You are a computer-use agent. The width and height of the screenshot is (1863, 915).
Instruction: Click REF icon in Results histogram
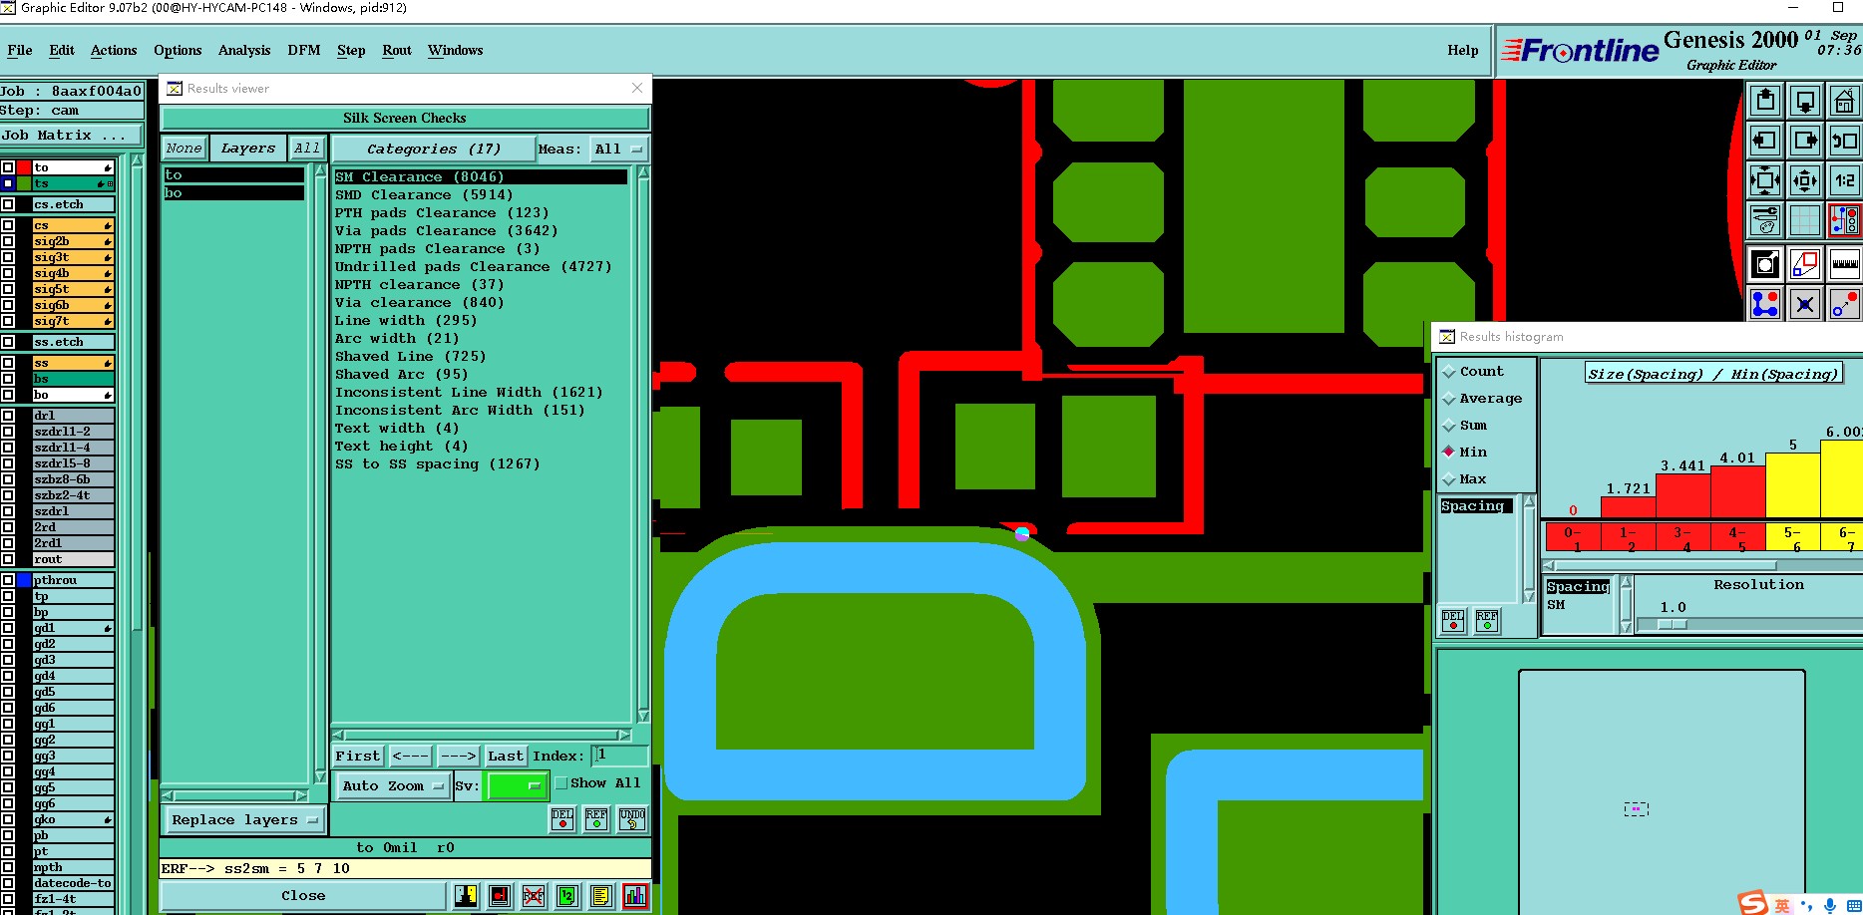coord(1487,622)
